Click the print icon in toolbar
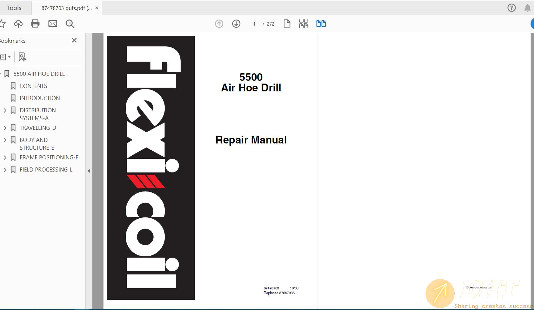The width and height of the screenshot is (534, 310). click(35, 24)
